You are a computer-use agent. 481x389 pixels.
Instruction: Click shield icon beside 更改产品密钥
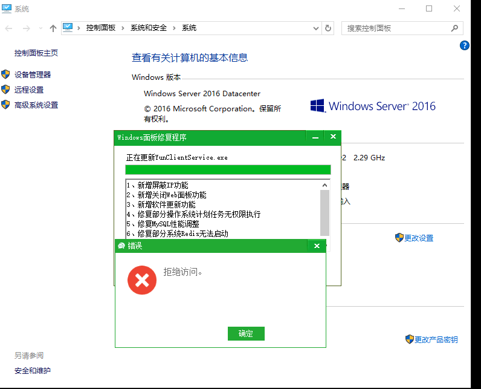410,339
